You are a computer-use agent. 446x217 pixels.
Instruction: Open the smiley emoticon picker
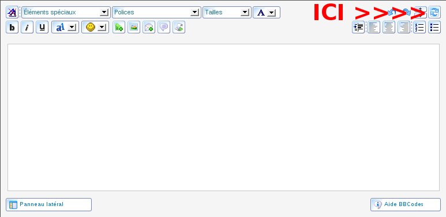pos(95,27)
